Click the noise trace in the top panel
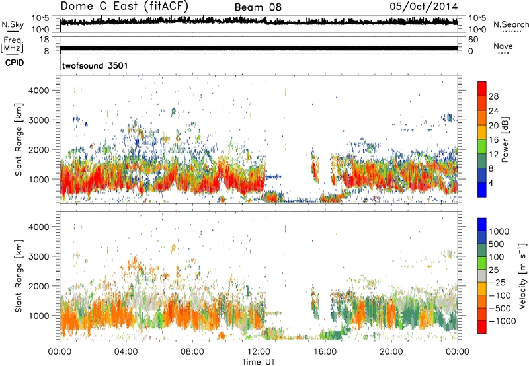This screenshot has height=366, width=529. (259, 22)
